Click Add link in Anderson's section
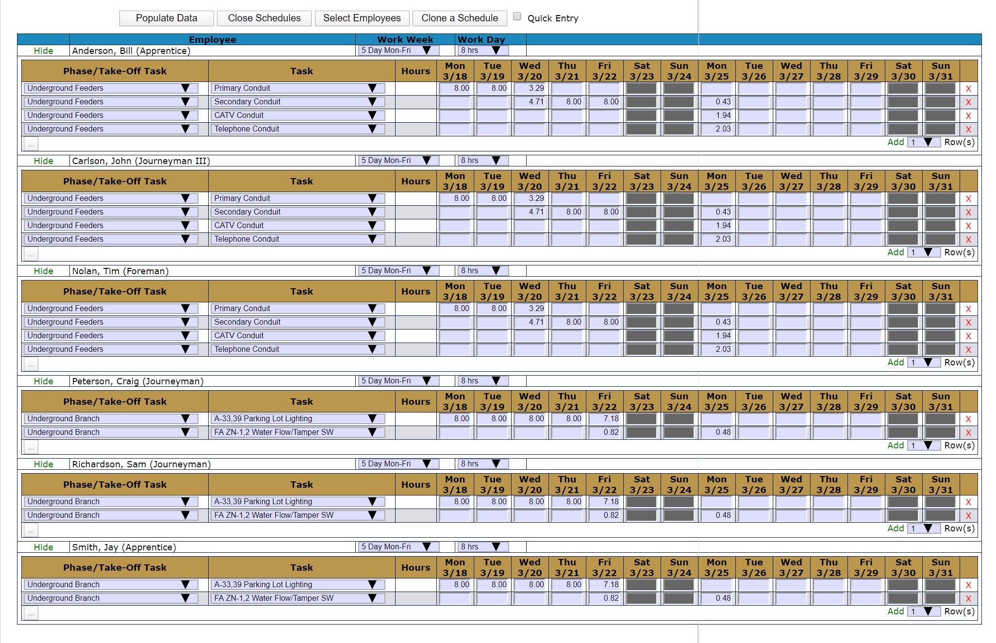Viewport: 996px width, 643px height. click(x=896, y=142)
